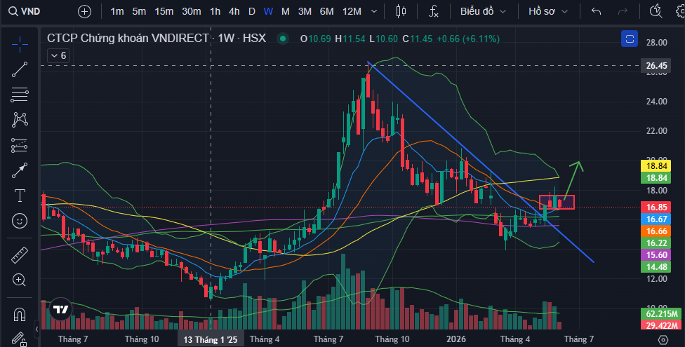Expand the 6 indicators legend chevron
685x347 pixels.
click(x=58, y=55)
